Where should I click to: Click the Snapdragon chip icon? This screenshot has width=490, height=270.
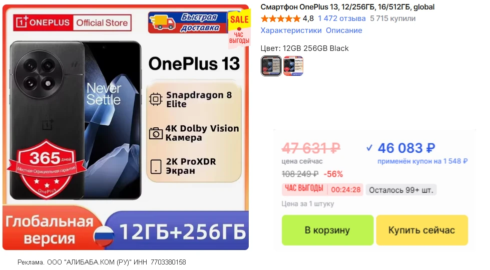156,99
